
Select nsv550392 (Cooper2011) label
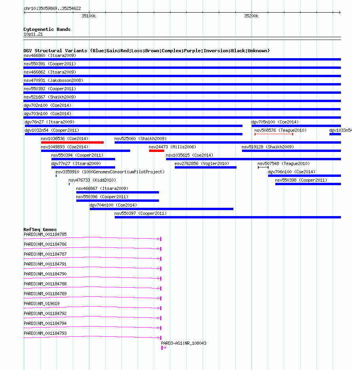(x=50, y=89)
